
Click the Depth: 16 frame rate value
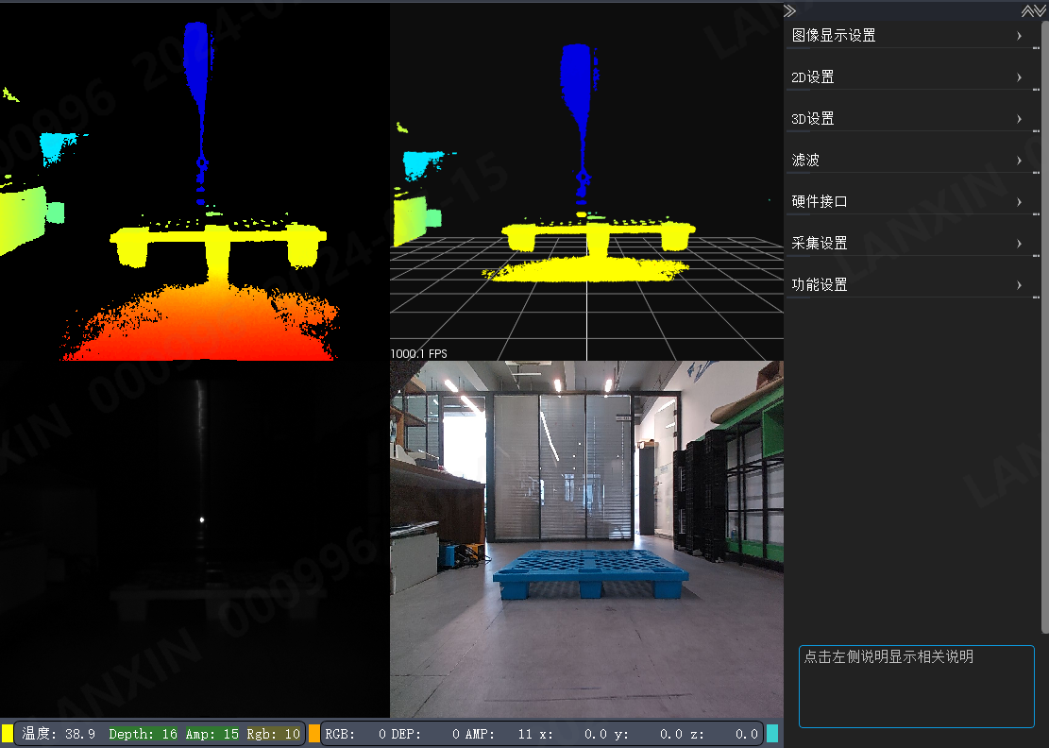point(143,734)
